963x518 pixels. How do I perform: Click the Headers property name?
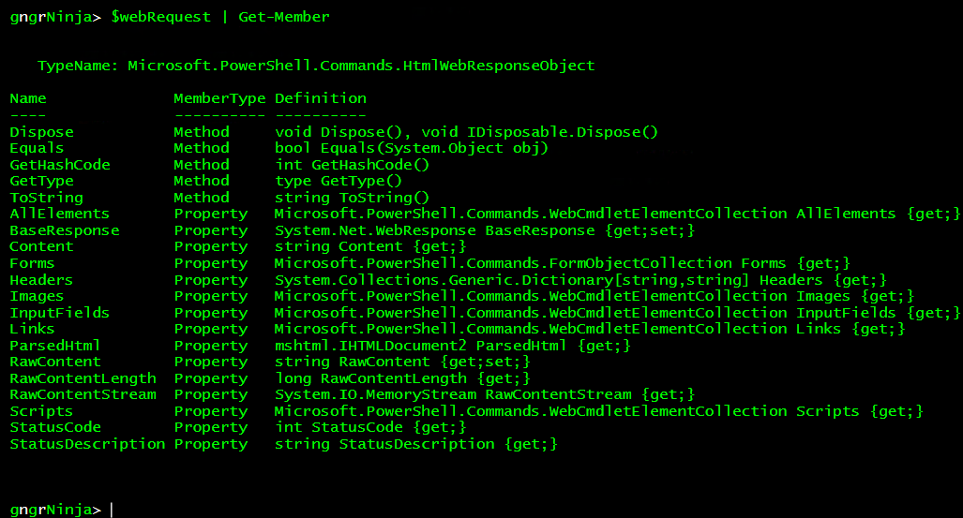point(41,280)
